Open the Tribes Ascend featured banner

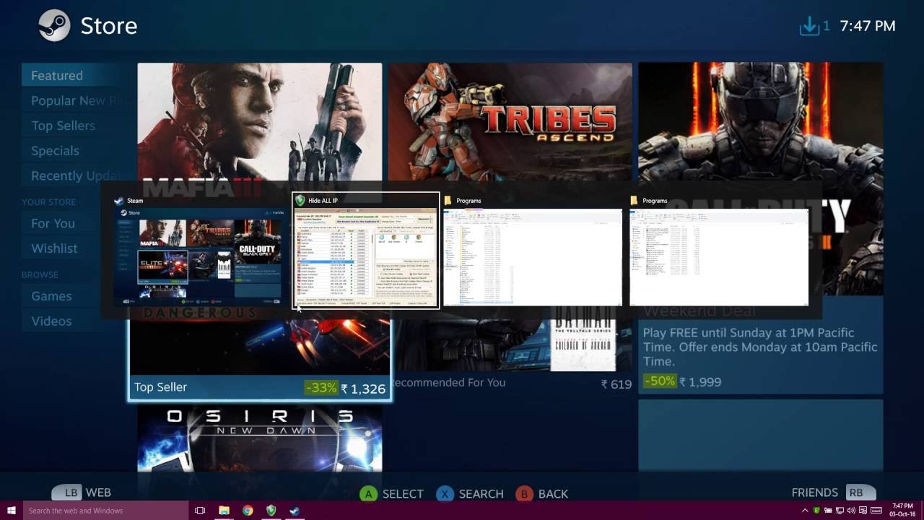click(510, 123)
